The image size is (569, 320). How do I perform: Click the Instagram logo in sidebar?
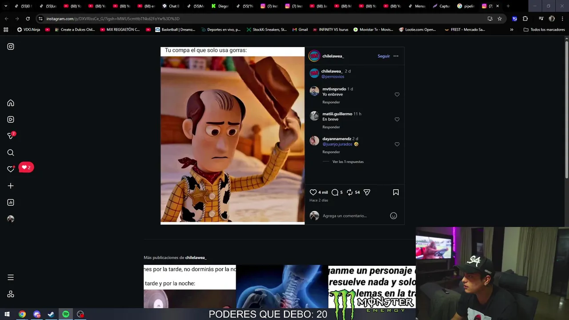pyautogui.click(x=11, y=46)
